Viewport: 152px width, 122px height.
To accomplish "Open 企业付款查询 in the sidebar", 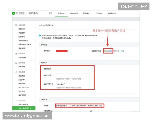I will [23, 104].
